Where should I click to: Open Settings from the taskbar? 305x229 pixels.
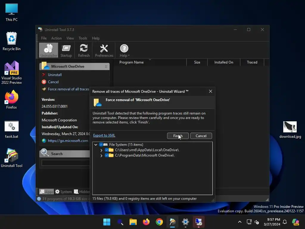pos(186,222)
